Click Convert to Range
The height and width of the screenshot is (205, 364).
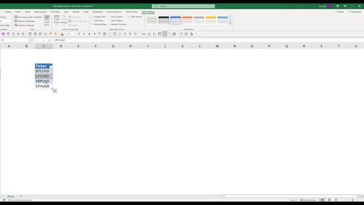coord(24,25)
